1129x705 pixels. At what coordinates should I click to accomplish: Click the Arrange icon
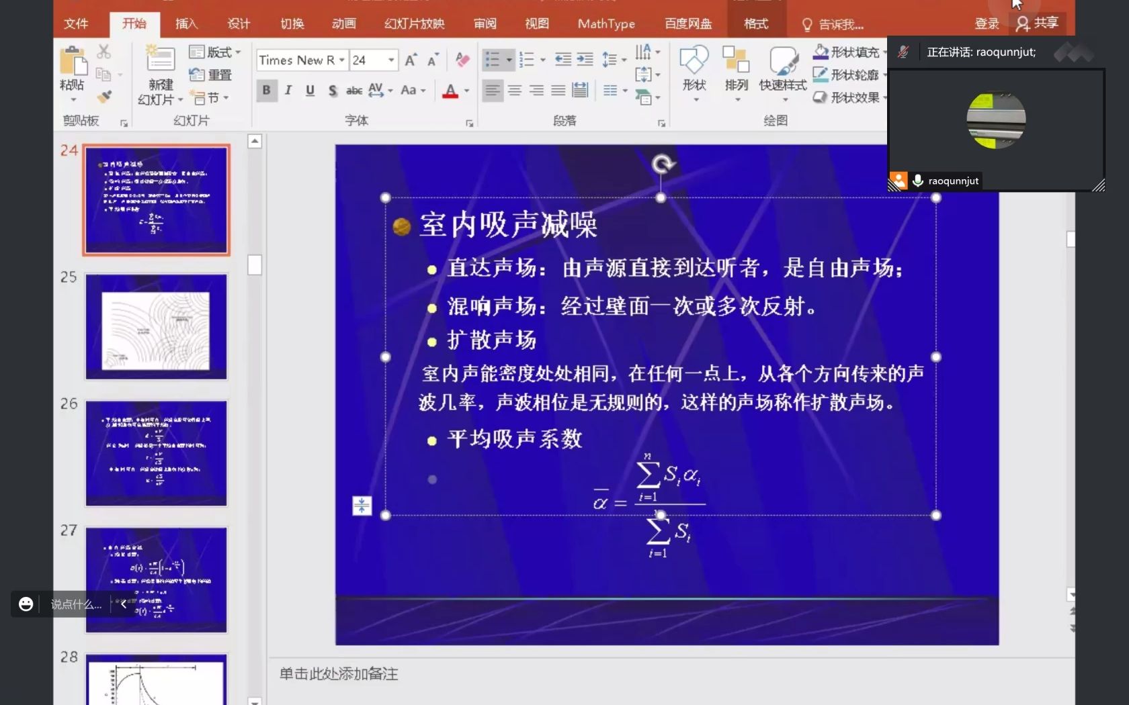point(736,60)
